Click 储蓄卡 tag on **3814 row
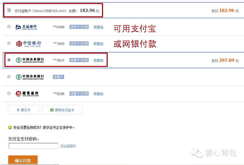 pos(75,60)
